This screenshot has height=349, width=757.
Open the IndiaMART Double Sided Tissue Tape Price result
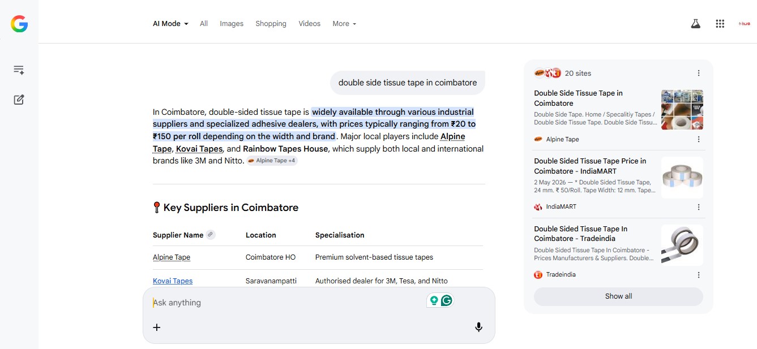pos(590,166)
